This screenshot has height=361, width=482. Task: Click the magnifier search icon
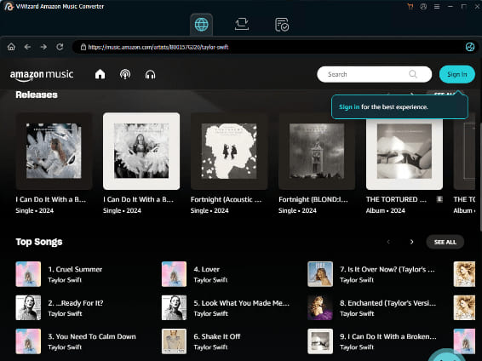[x=413, y=74]
